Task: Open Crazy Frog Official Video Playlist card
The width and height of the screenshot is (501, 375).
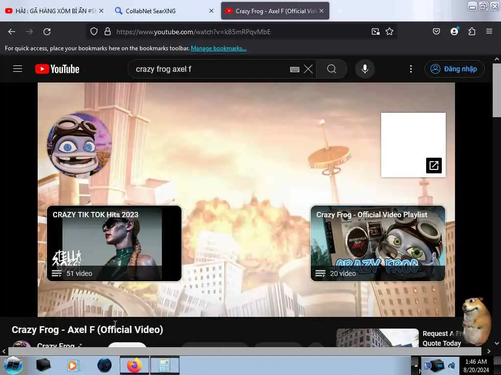Action: pyautogui.click(x=378, y=243)
